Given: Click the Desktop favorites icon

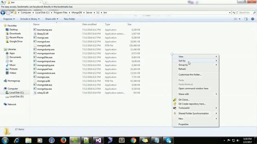Looking at the screenshot, I should pyautogui.click(x=7, y=30).
